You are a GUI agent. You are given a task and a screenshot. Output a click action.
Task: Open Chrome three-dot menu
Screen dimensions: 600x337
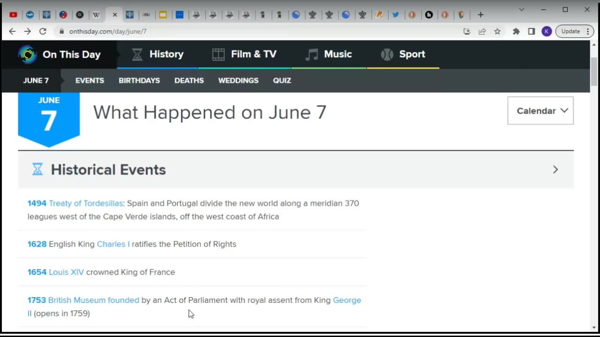pos(588,31)
